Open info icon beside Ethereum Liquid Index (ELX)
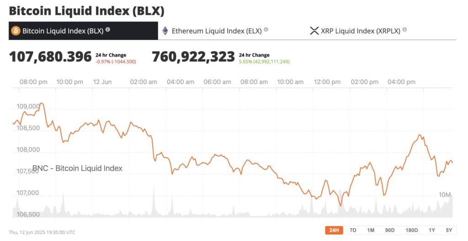Viewport: 468px width, 241px height. 266,30
